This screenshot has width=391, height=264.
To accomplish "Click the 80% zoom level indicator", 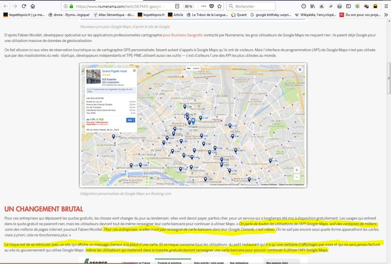I will point(188,6).
